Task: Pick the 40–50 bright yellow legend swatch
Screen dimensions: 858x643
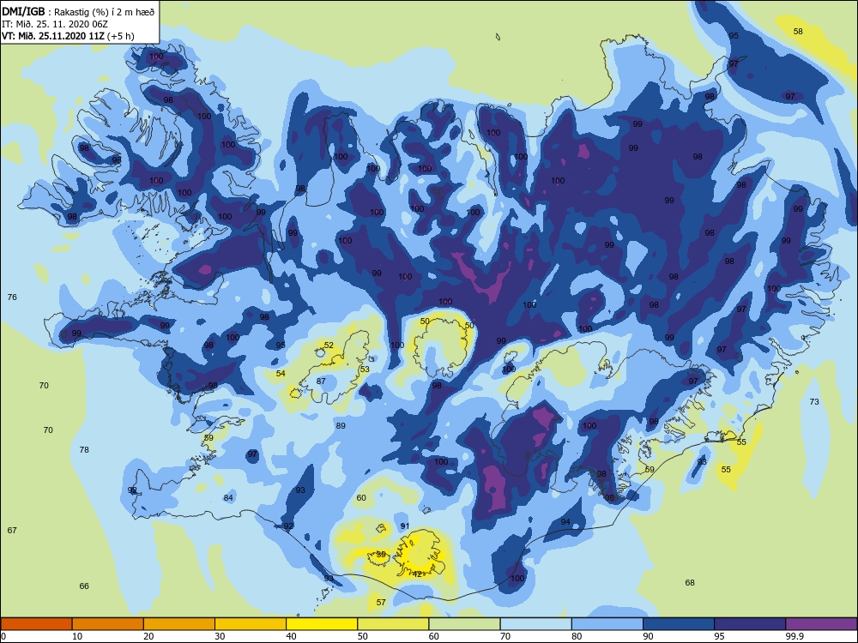Action: click(322, 624)
